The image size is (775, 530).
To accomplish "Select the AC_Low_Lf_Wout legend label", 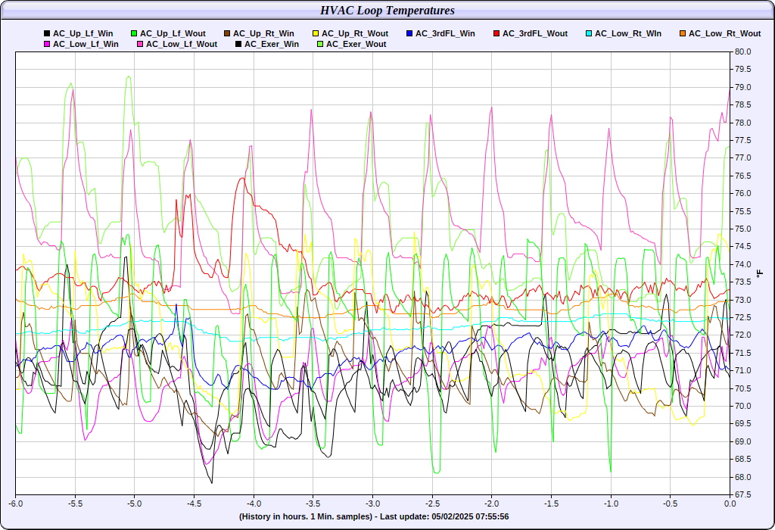I will [182, 44].
